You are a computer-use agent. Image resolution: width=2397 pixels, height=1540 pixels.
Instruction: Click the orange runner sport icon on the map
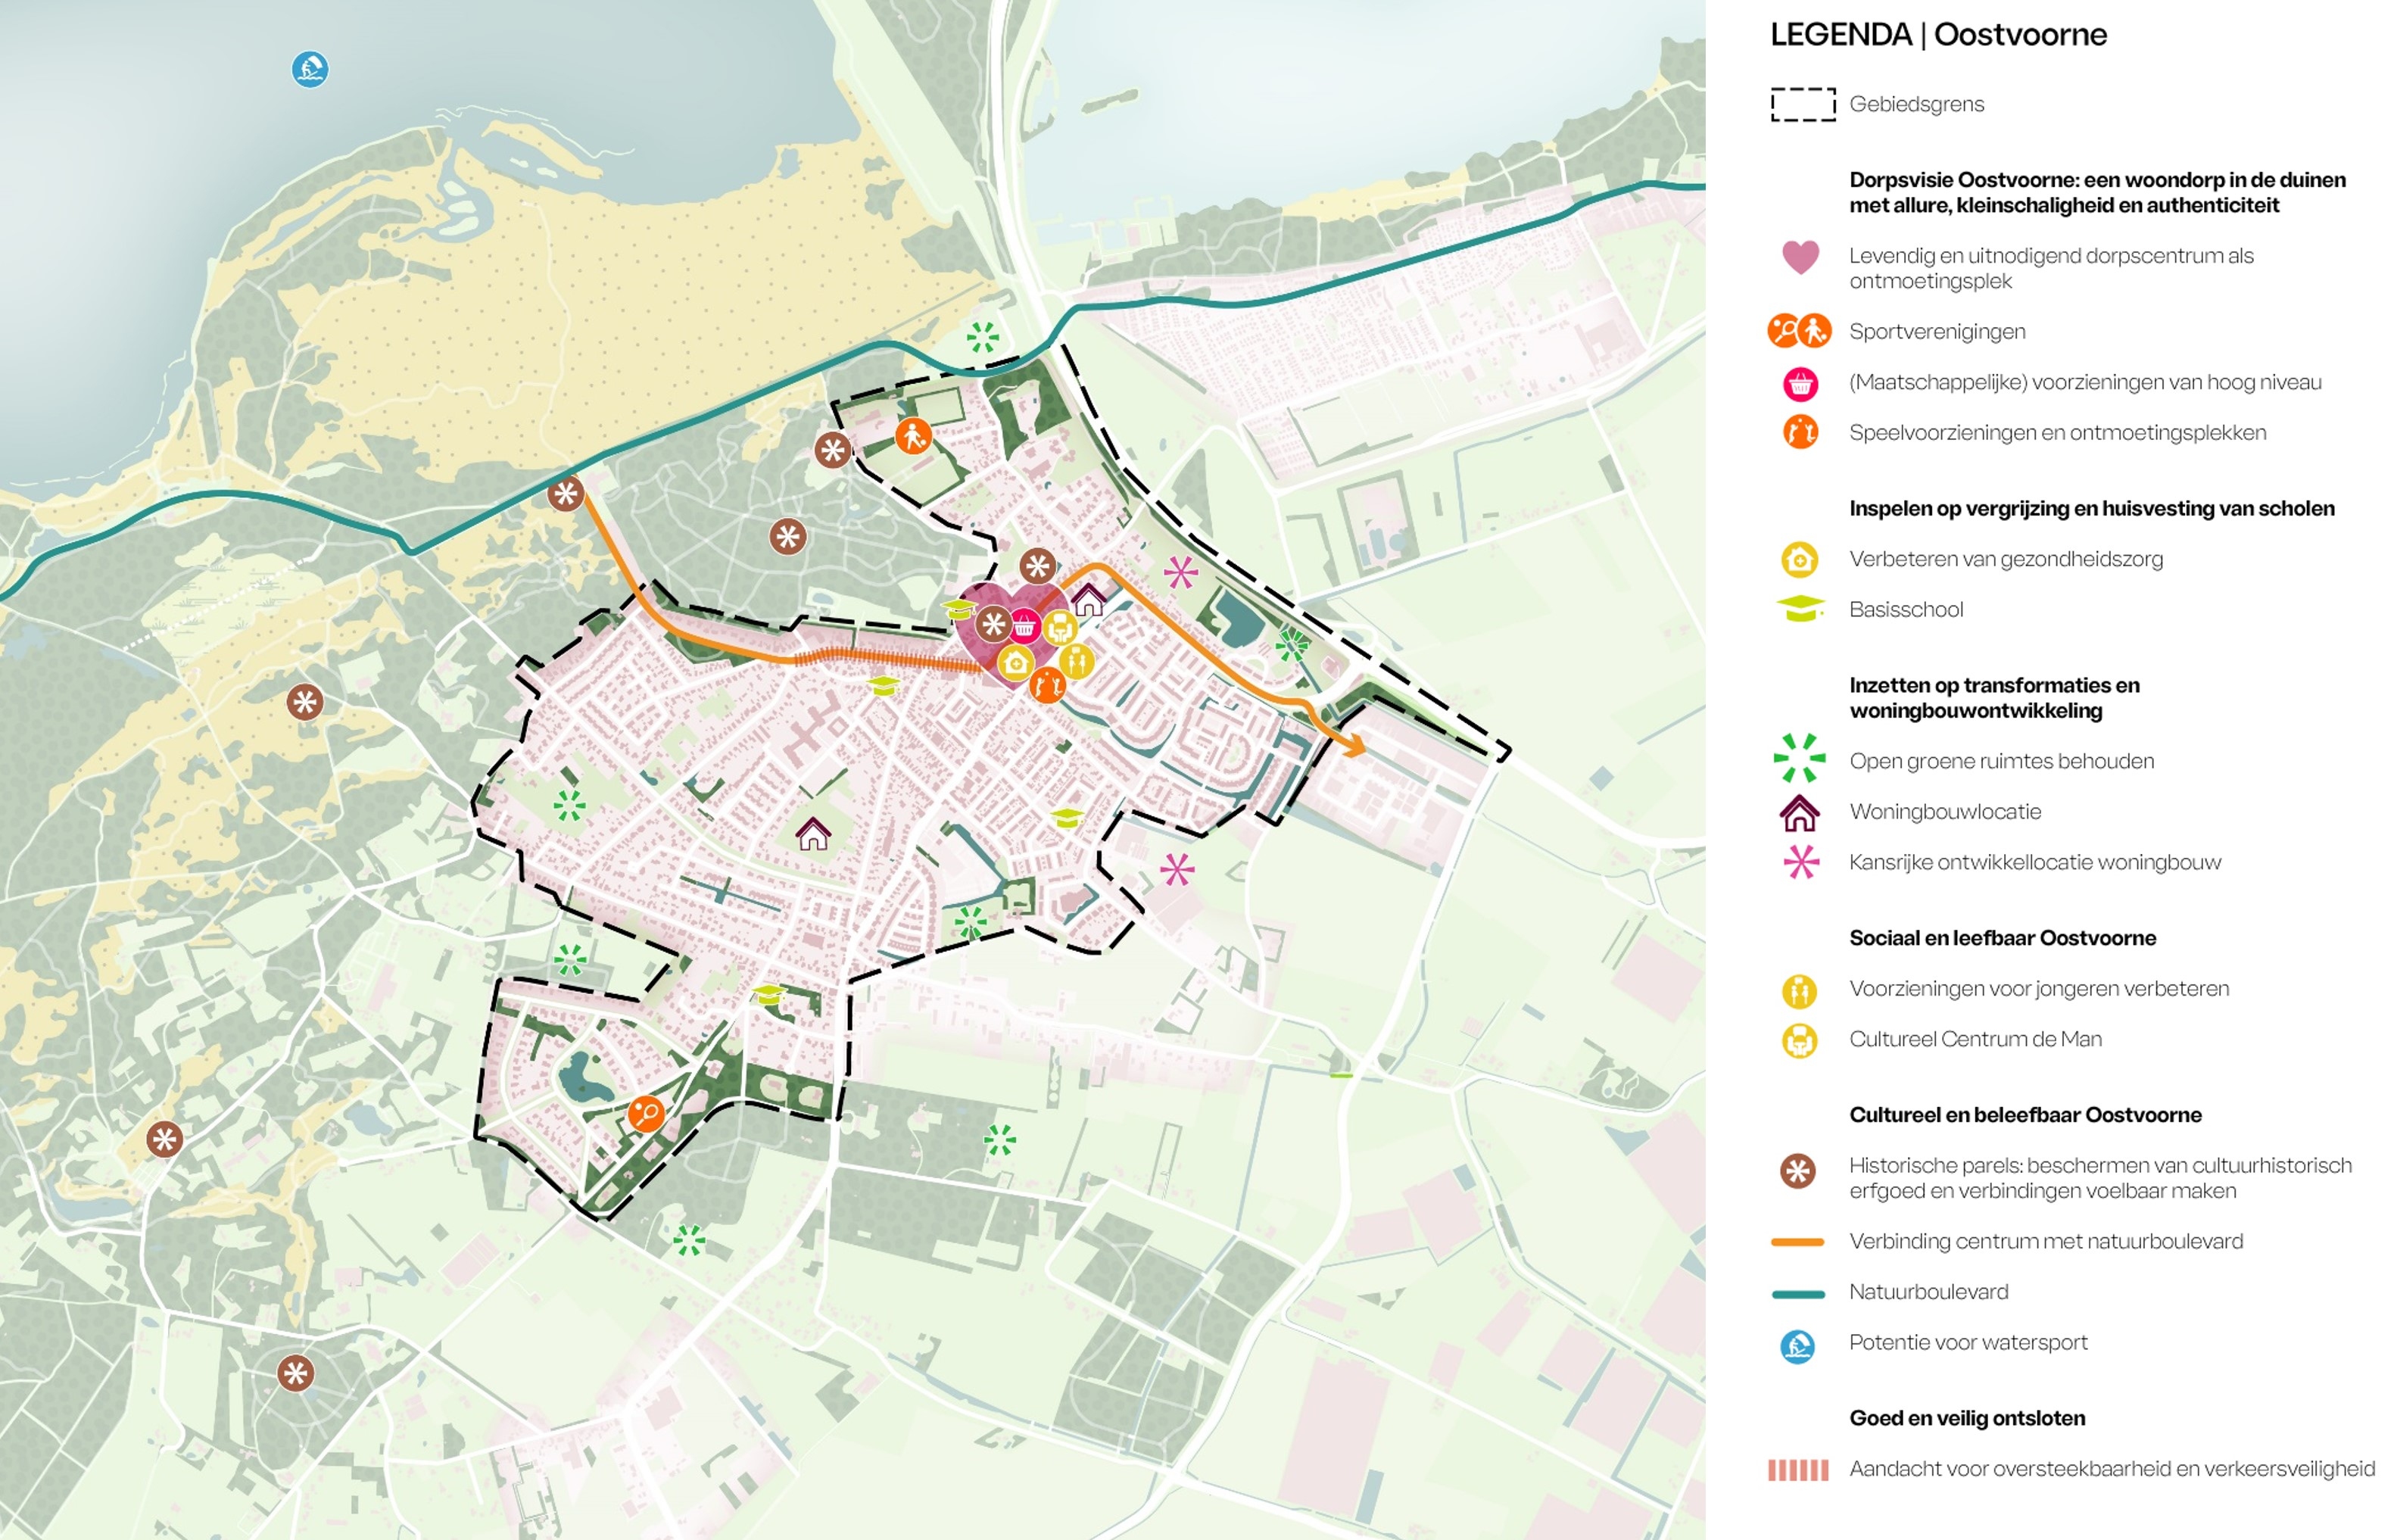pyautogui.click(x=912, y=436)
